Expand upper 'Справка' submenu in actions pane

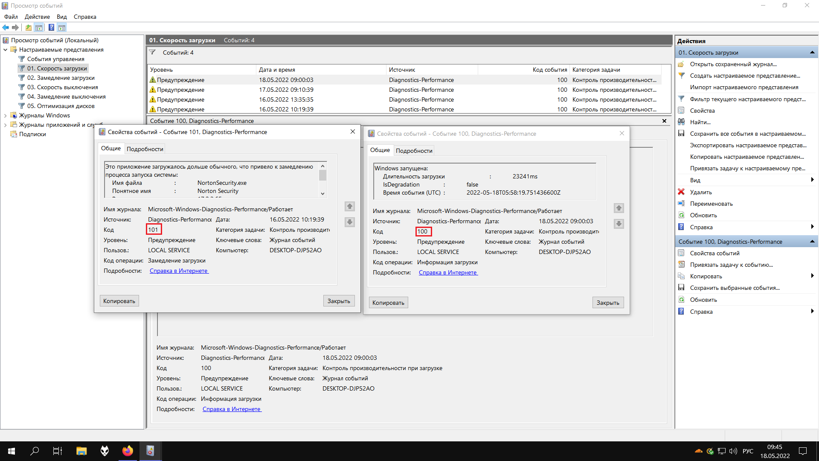[812, 227]
